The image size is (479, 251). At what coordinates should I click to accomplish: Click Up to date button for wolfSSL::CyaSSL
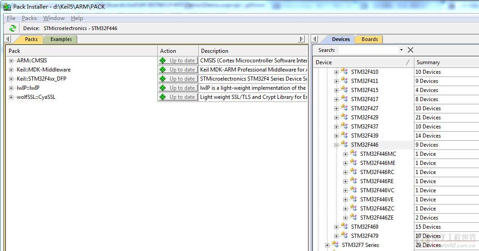coord(178,97)
